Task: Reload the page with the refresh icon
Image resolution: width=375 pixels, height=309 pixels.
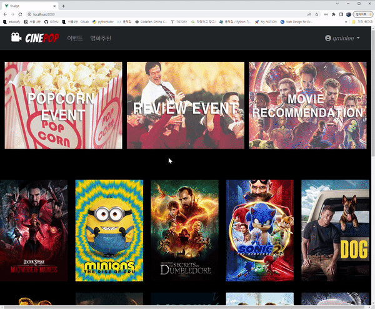Action: (x=20, y=14)
